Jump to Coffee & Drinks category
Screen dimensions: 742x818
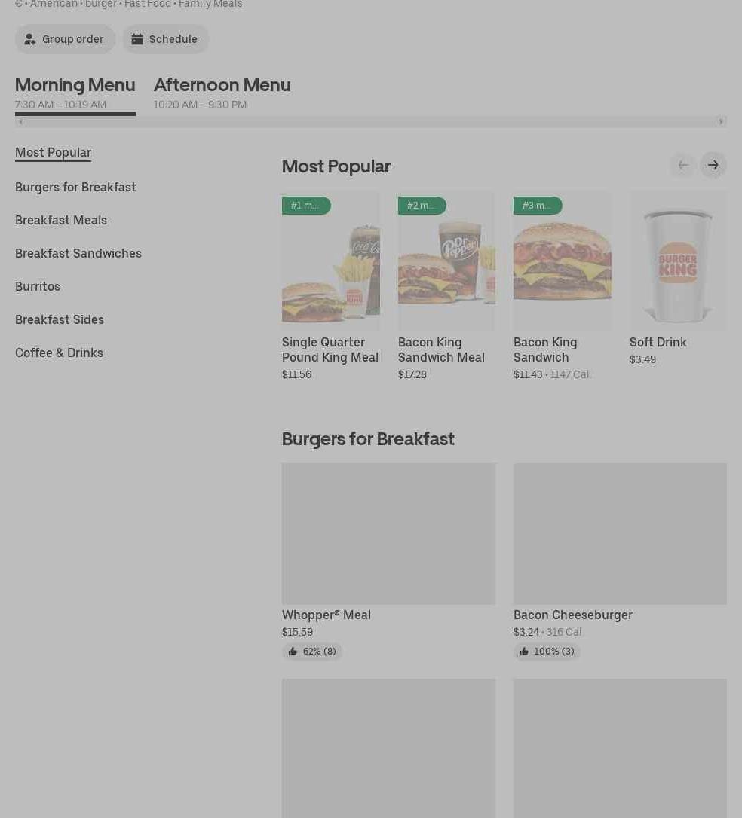click(59, 353)
